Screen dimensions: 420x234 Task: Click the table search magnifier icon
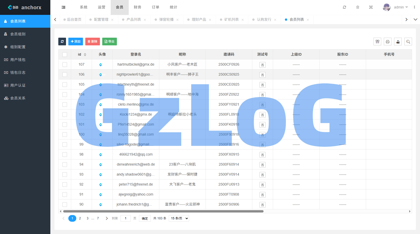pyautogui.click(x=408, y=42)
